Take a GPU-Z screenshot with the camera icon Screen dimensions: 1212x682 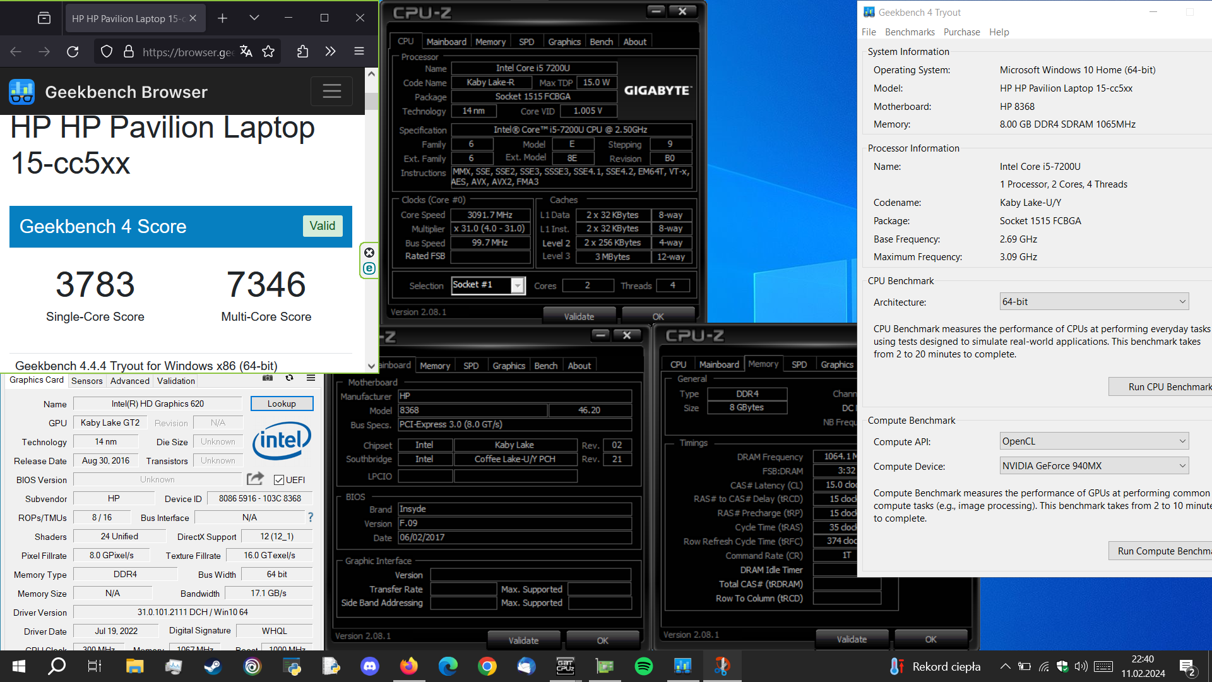(x=268, y=378)
